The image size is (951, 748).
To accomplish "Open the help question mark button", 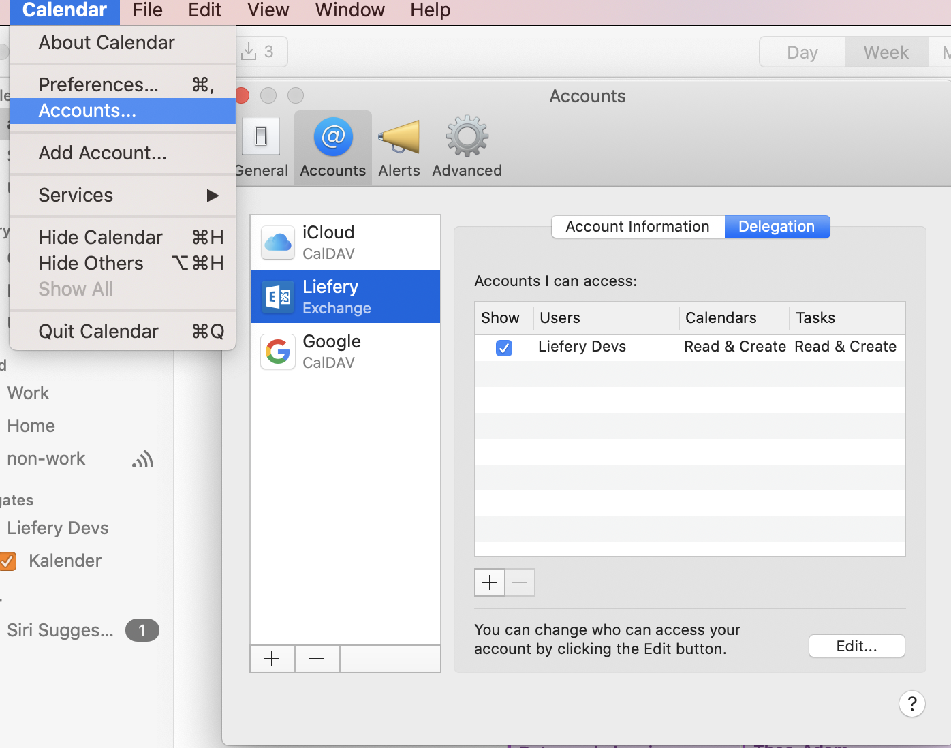I will [912, 704].
